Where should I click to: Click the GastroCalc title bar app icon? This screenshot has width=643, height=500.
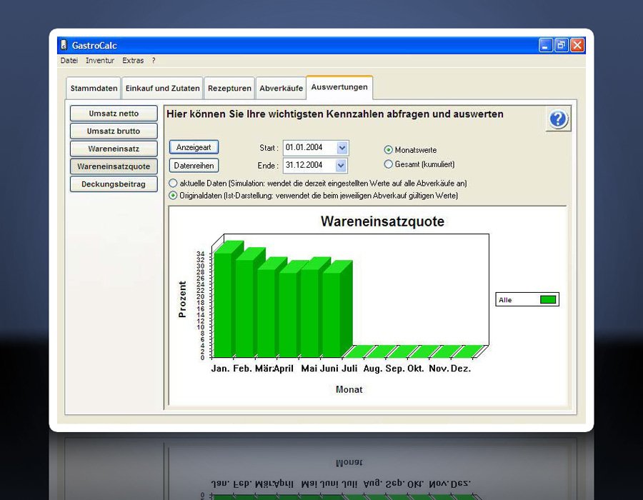(x=64, y=45)
